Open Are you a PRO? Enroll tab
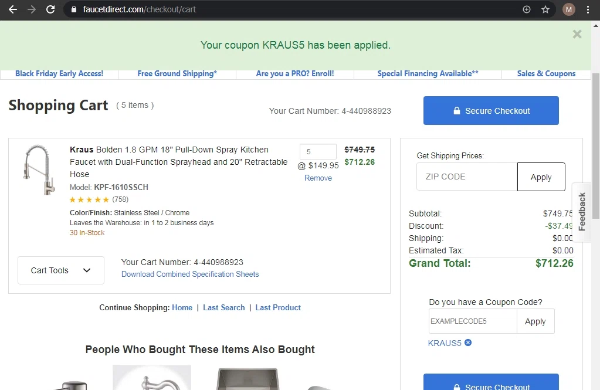The image size is (600, 390). click(x=295, y=73)
